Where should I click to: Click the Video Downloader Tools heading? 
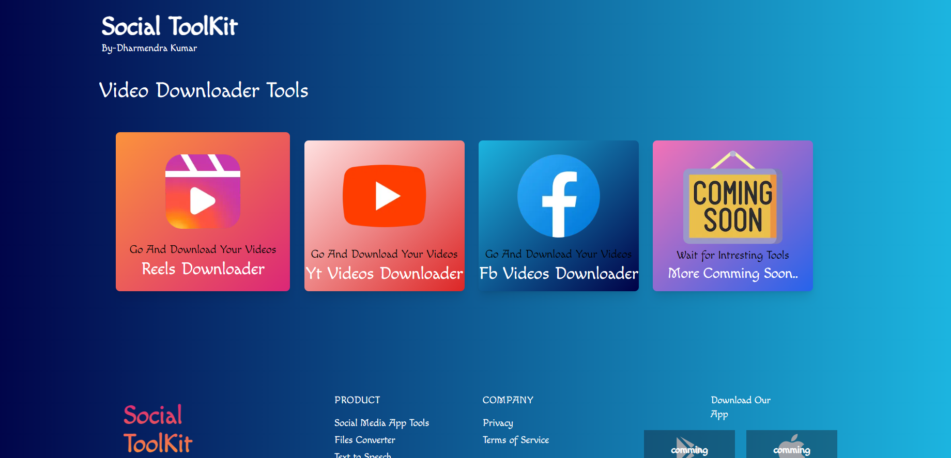(x=204, y=90)
